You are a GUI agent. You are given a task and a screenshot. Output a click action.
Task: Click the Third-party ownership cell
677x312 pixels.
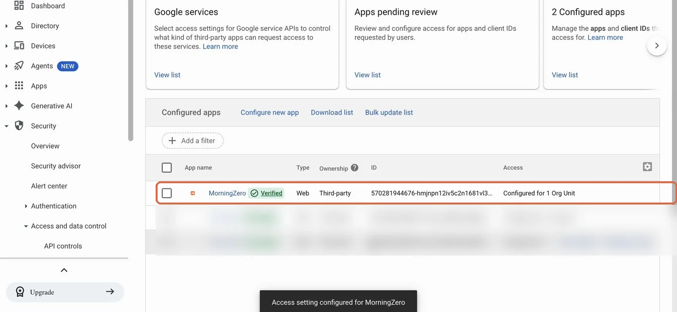click(x=335, y=193)
